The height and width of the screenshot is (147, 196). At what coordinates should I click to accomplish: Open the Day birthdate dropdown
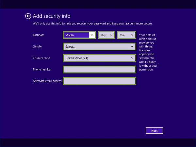pos(106,35)
